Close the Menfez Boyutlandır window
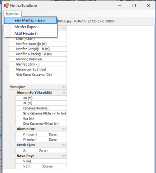The width and height of the screenshot is (156, 173). (x=149, y=5)
